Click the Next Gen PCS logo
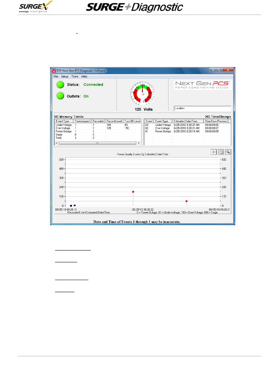The width and height of the screenshot is (277, 370). coord(203,85)
